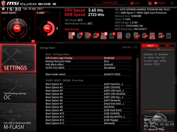Open the OC overclocking settings section
Screen dimensions: 177x132
(18, 88)
